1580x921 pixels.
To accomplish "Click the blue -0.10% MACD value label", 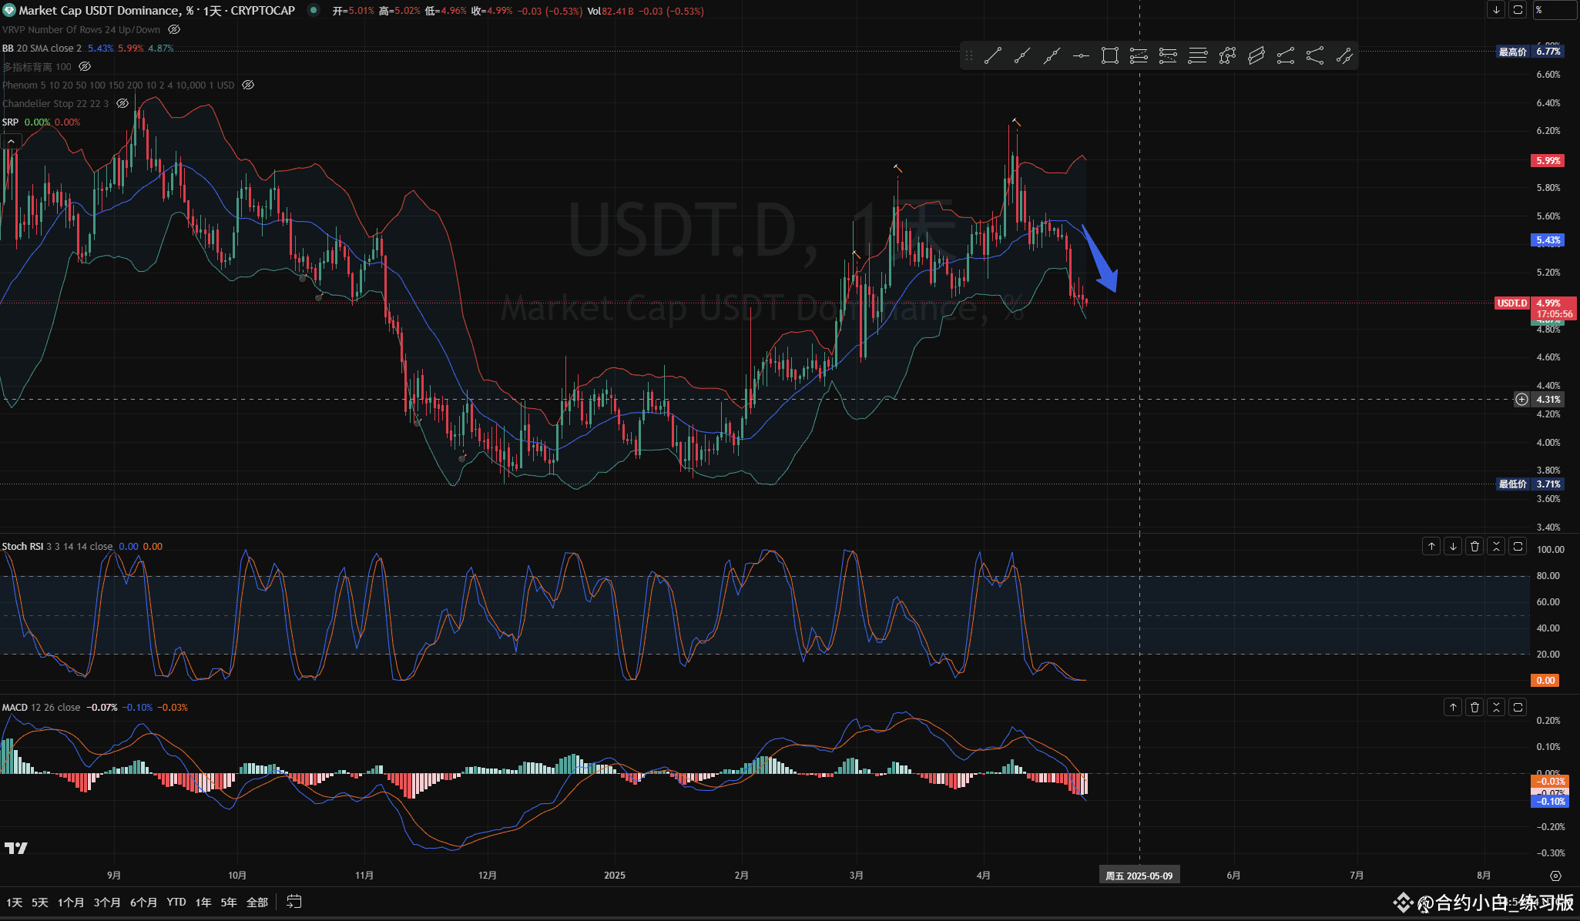I will 1549,802.
